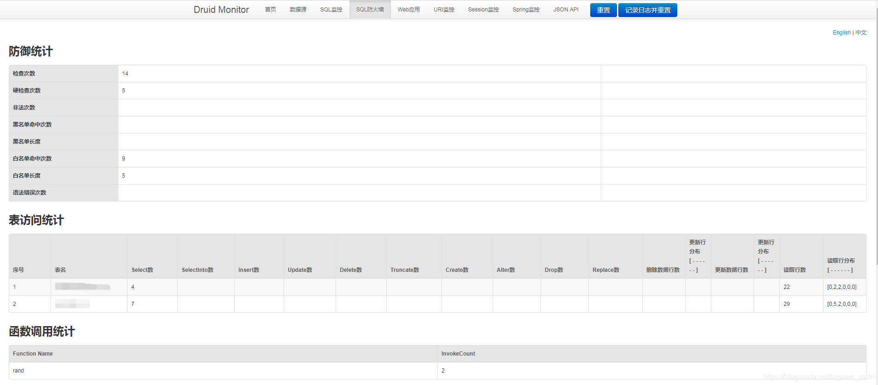Screen dimensions: 878x385
Task: Click Select count 4 in row 1
Action: 133,287
